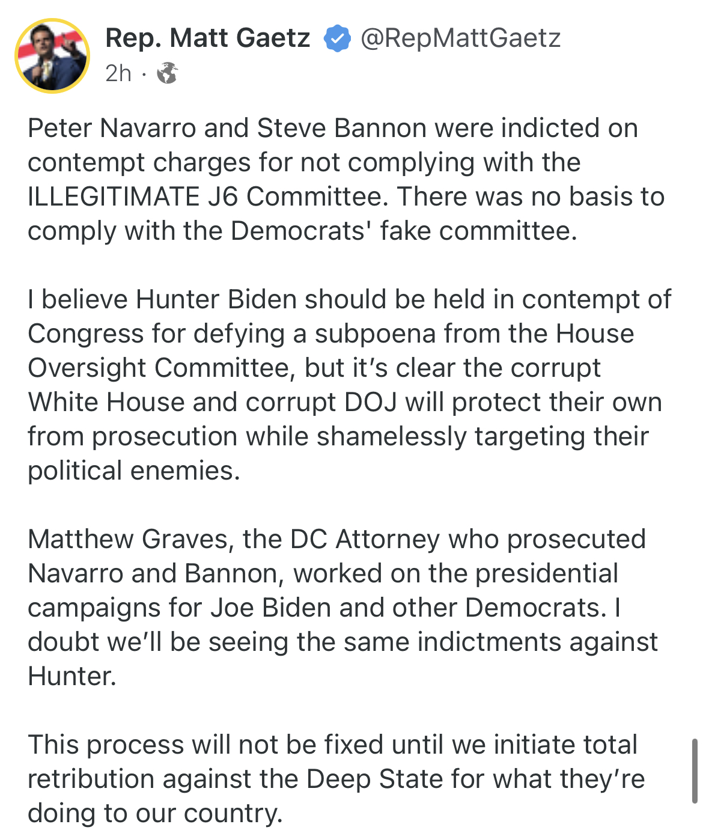Image resolution: width=703 pixels, height=830 pixels.
Task: Open the post via its 2h timestamp
Action: pos(118,73)
